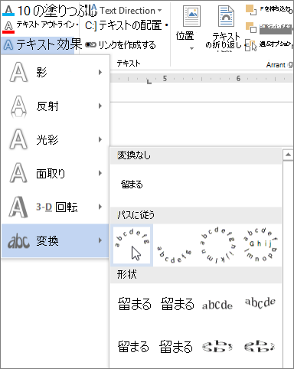Click リンクを作成する create link button
Viewport: 294px width, 369px height.
120,45
